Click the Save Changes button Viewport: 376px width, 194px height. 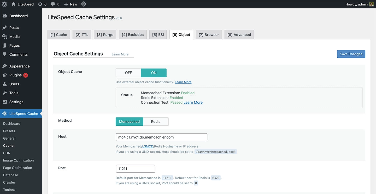tap(351, 54)
